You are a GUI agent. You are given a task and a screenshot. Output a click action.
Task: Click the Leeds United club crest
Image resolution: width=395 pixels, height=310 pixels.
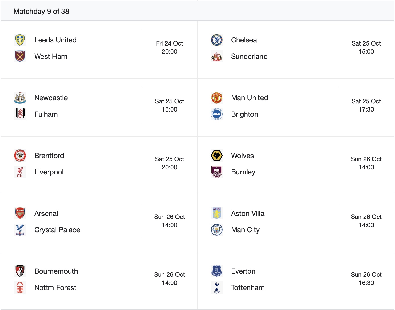pos(20,40)
